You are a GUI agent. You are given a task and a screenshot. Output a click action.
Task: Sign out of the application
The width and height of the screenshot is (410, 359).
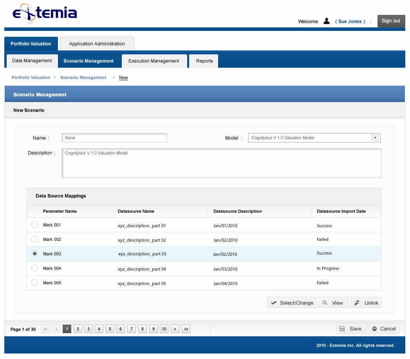[391, 21]
